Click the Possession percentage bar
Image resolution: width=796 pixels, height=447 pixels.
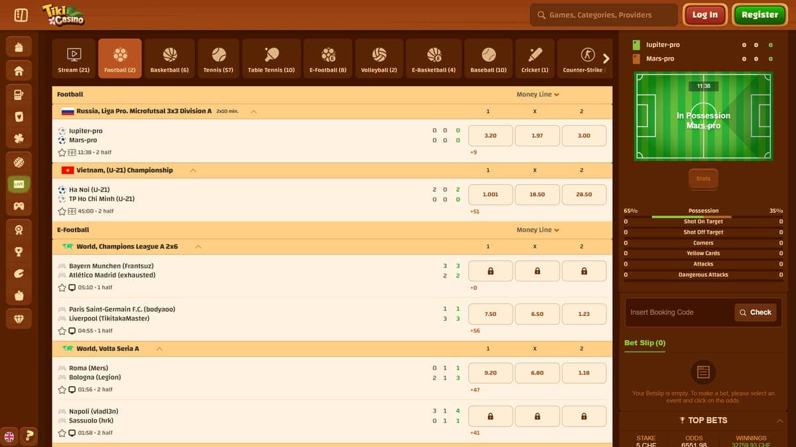(691, 217)
